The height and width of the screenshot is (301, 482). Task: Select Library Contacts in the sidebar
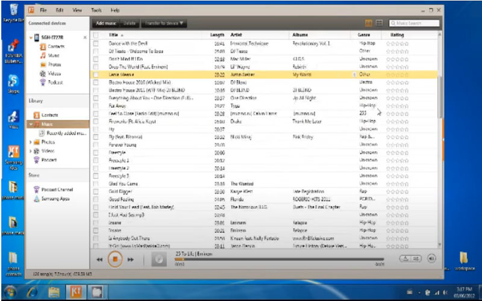pos(46,115)
